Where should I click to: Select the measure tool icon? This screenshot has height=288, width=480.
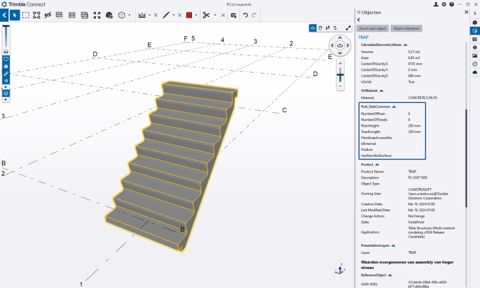tap(141, 14)
